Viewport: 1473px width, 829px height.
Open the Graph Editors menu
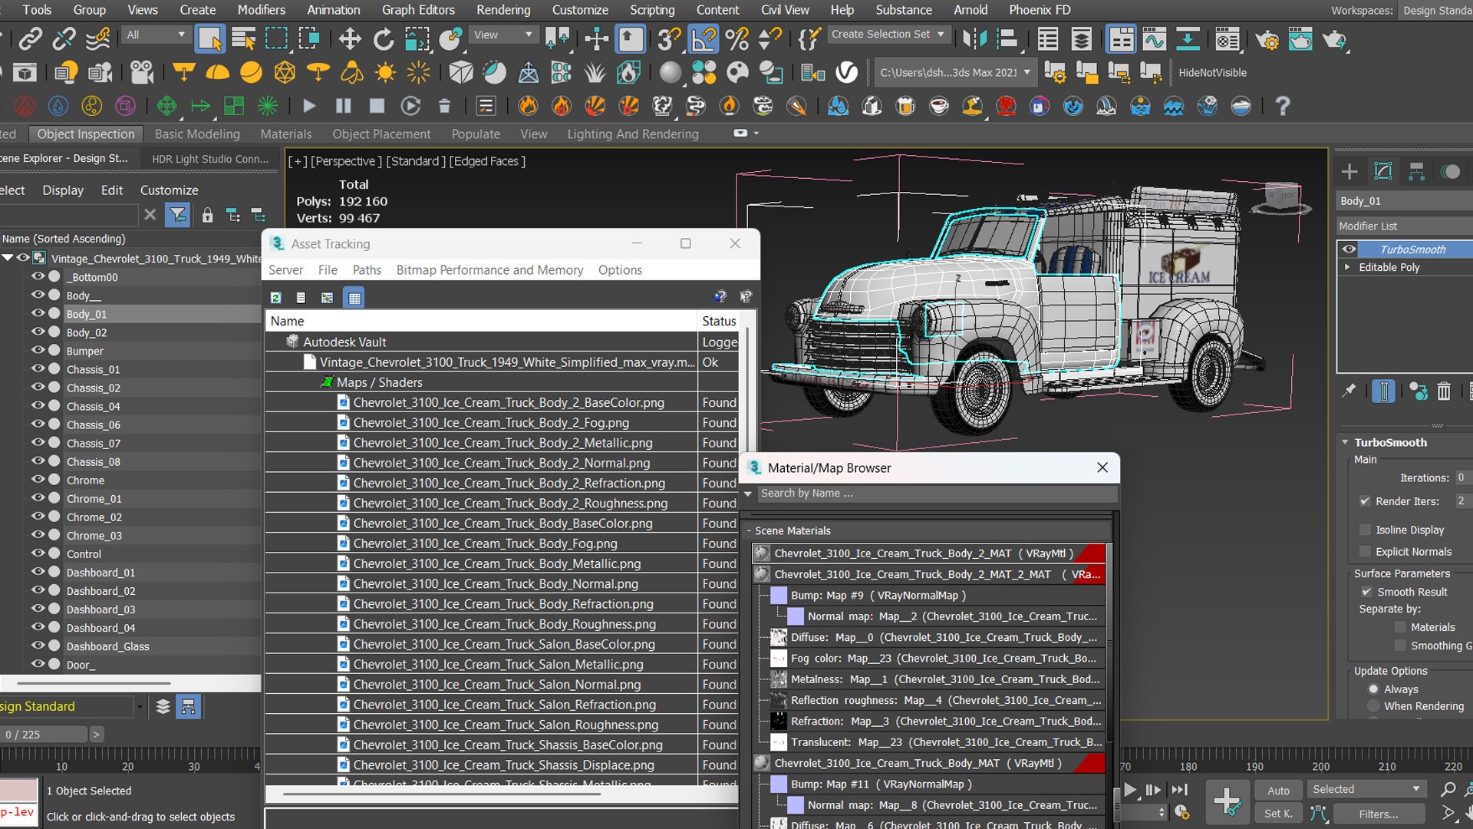[418, 10]
